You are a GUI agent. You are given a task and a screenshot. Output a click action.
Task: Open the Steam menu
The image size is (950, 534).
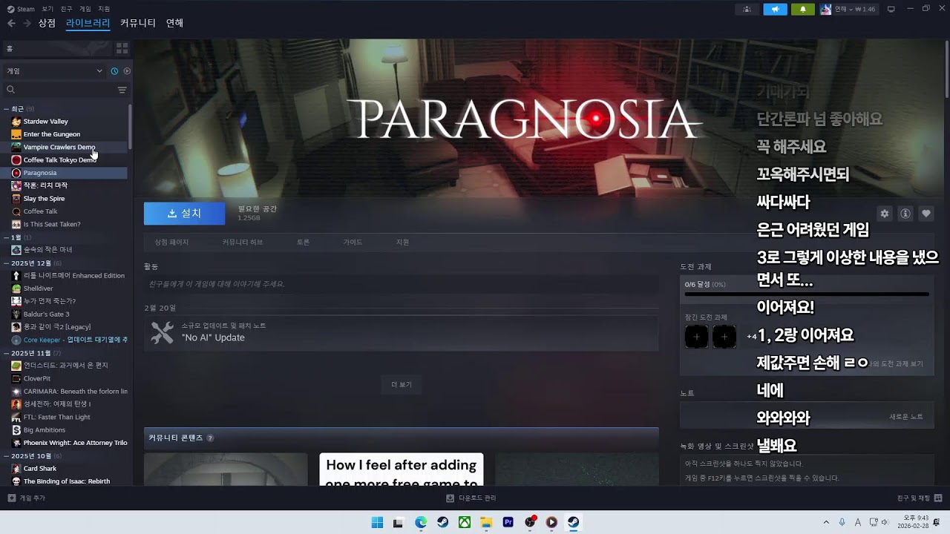pyautogui.click(x=22, y=9)
